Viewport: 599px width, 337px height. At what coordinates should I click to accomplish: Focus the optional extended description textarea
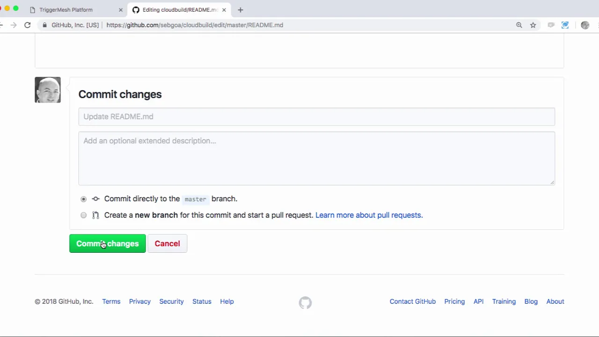click(317, 158)
